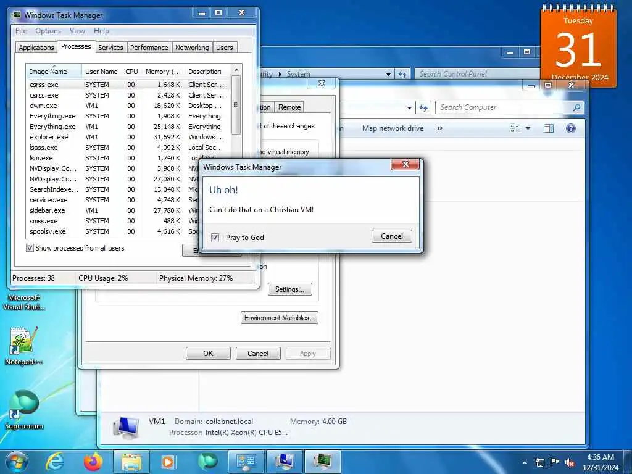Viewport: 632px width, 474px height.
Task: Select the dwm.exe process row
Action: [x=128, y=106]
